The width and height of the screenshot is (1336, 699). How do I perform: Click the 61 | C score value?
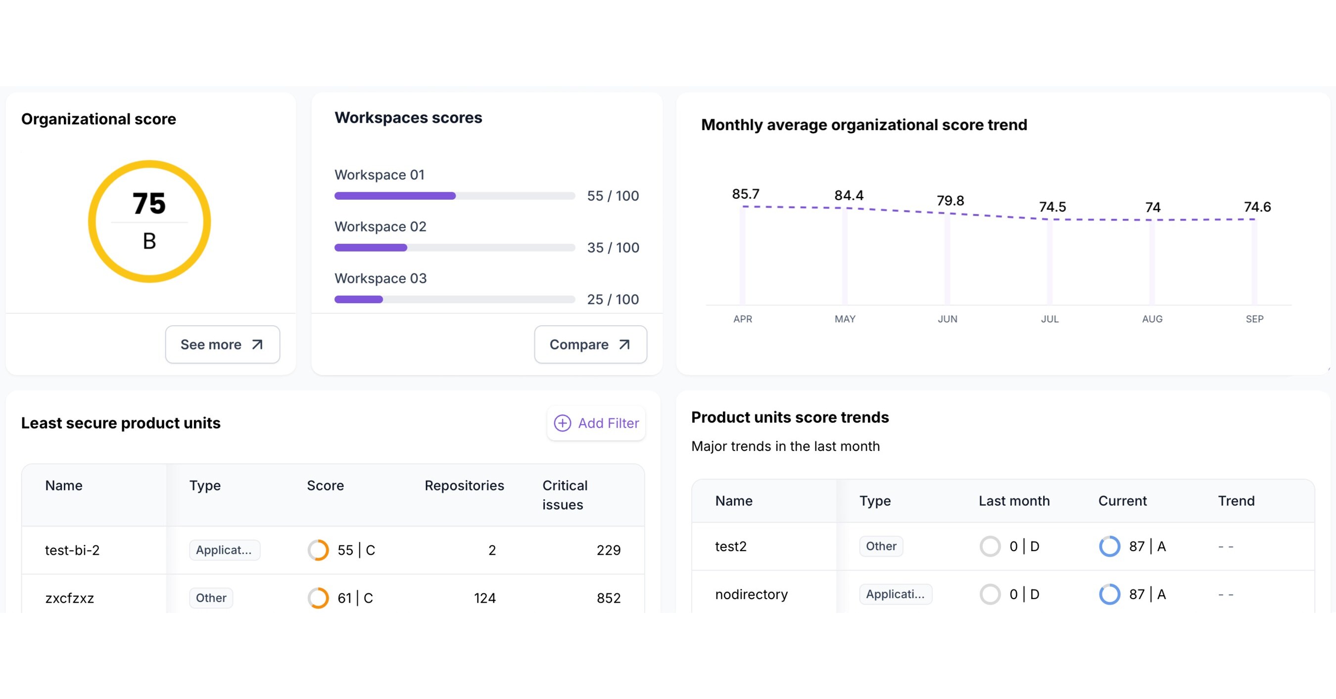point(355,598)
